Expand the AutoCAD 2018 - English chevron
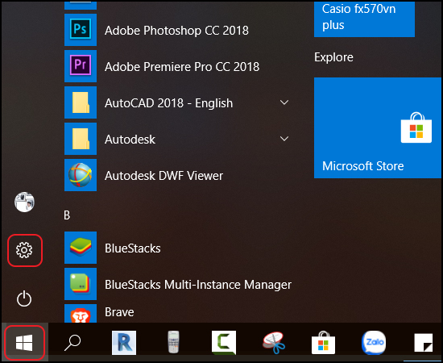443x363 pixels. point(284,102)
